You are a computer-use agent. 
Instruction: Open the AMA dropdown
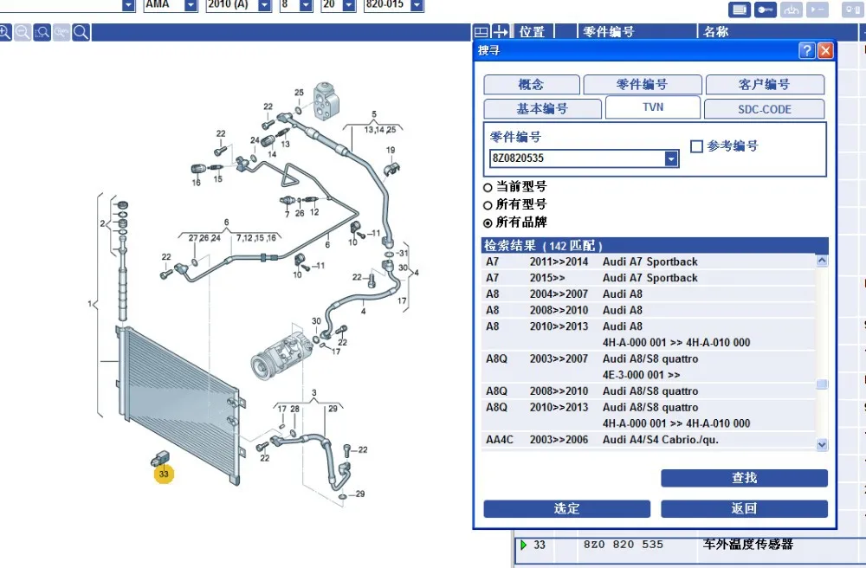pos(191,5)
